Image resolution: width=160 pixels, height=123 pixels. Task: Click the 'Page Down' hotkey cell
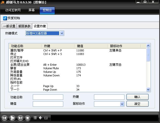click(x=50, y=90)
